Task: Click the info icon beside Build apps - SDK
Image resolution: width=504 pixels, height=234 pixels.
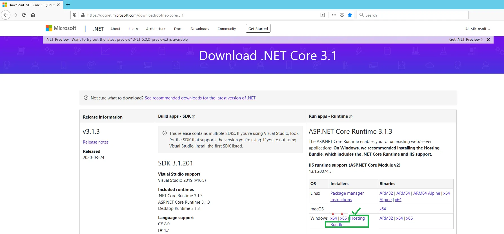Action: pyautogui.click(x=194, y=117)
